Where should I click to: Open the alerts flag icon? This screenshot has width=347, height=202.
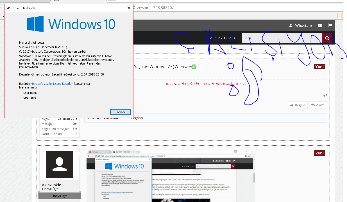330,25
